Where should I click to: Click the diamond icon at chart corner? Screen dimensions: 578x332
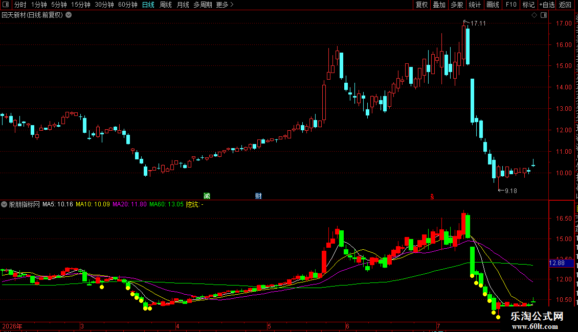tap(534, 15)
